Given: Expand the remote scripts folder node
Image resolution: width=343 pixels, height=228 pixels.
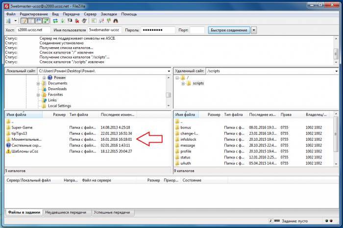Looking at the screenshot, I should tap(183, 83).
